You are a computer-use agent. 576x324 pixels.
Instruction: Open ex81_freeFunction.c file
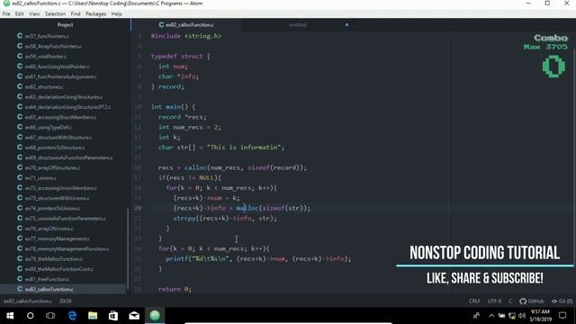47,279
